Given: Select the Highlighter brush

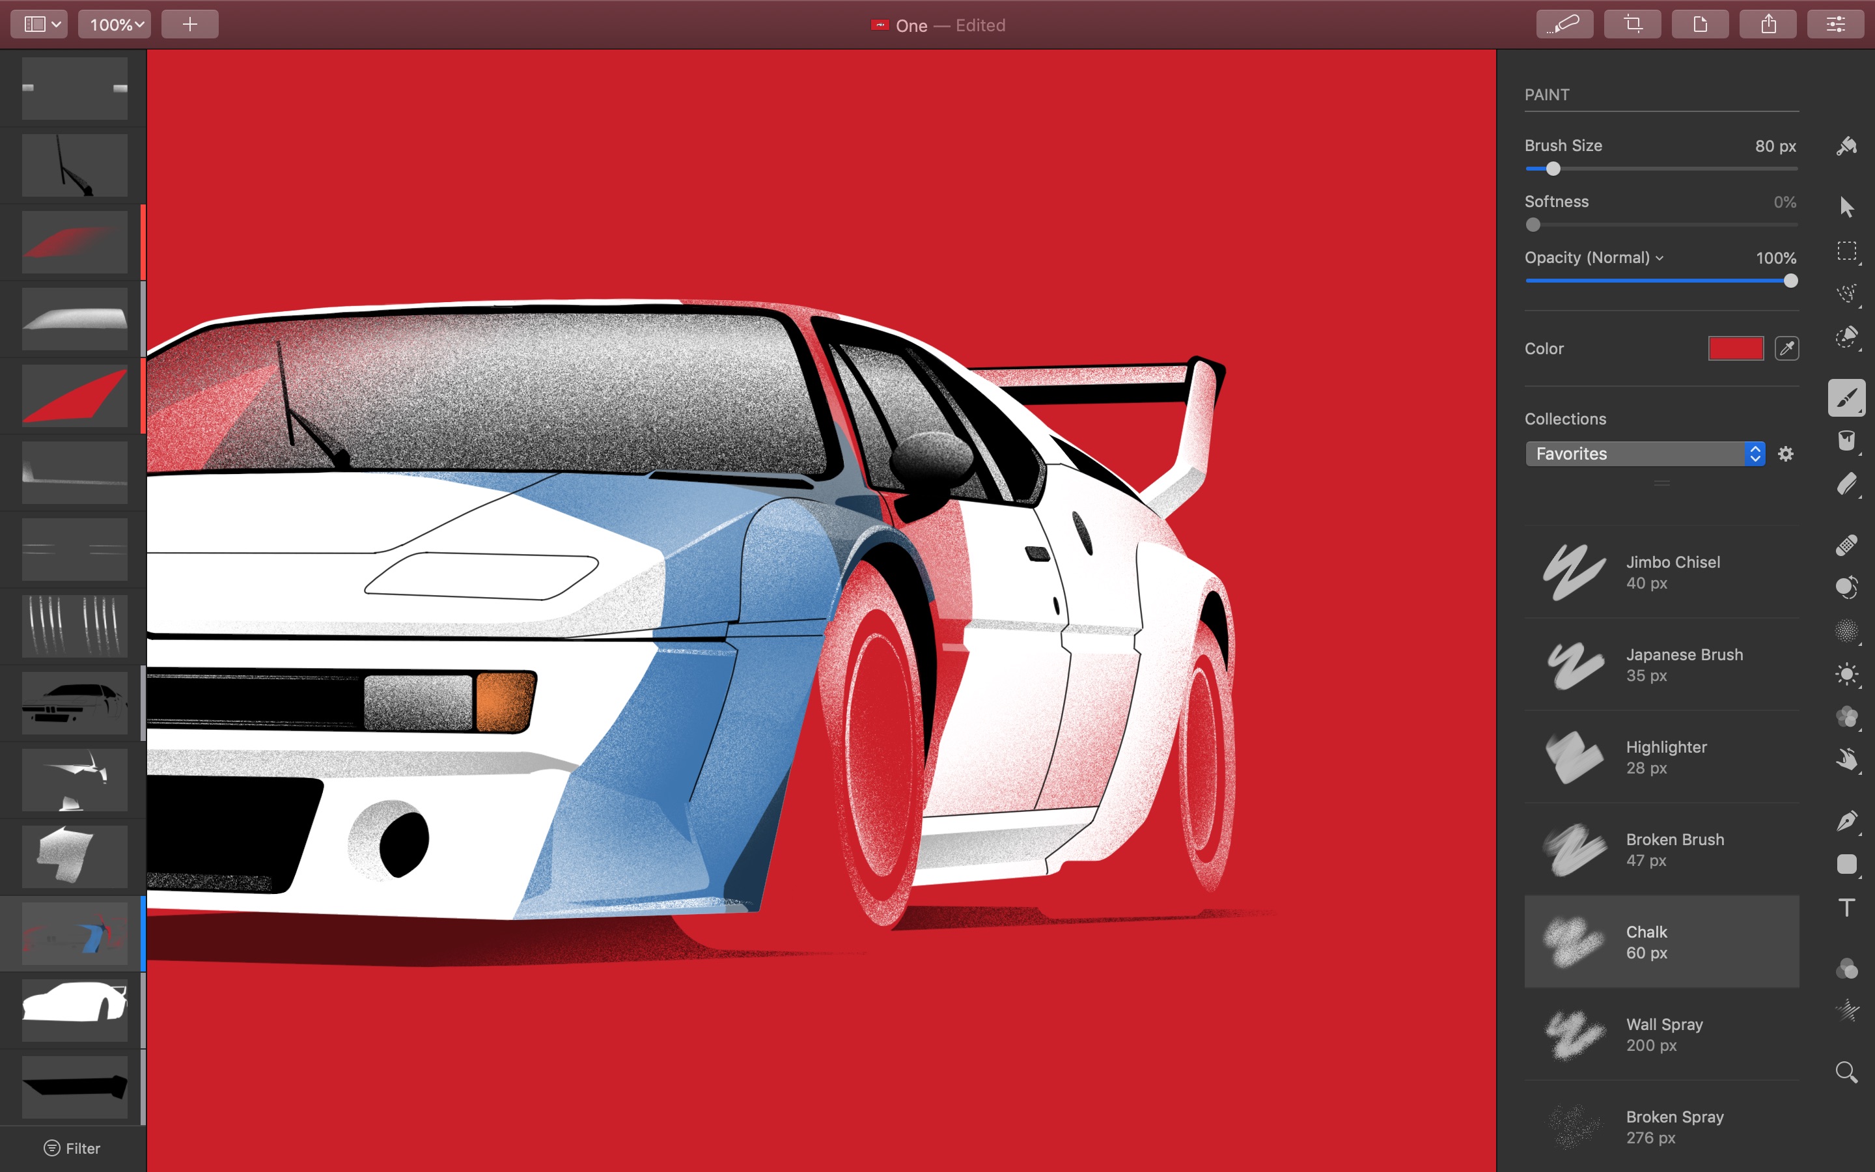Looking at the screenshot, I should [x=1661, y=757].
